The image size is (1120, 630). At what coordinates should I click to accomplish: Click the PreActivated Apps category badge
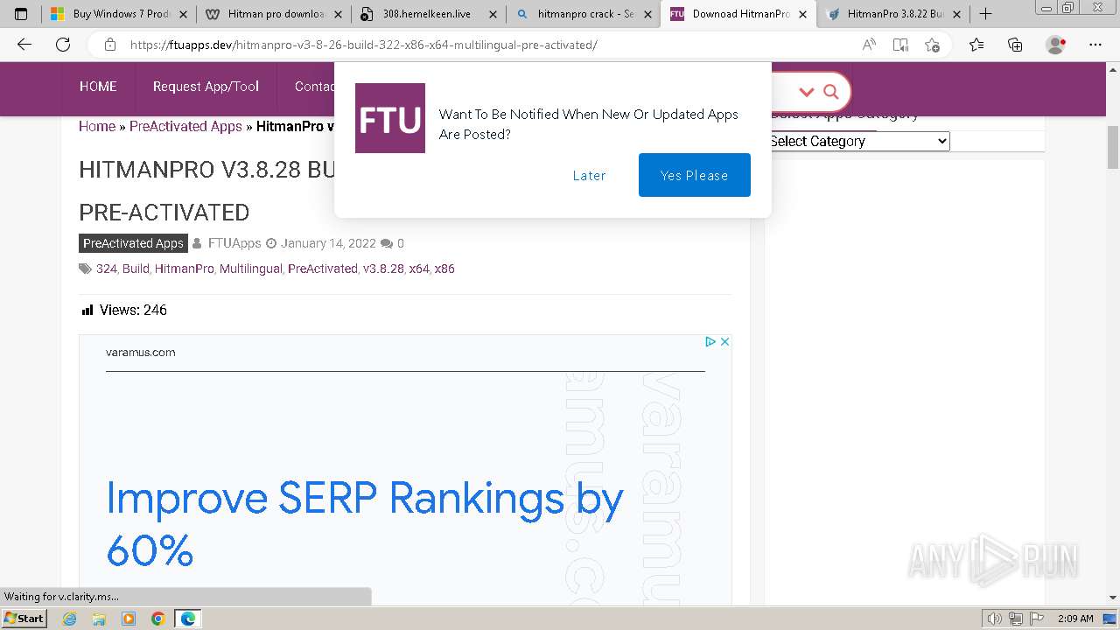[x=133, y=243]
